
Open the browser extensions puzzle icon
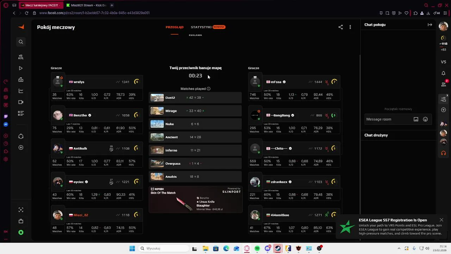tap(415, 13)
